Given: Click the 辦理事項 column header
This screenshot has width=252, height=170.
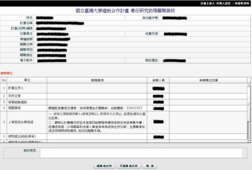Looking at the screenshot, I should [97, 80].
